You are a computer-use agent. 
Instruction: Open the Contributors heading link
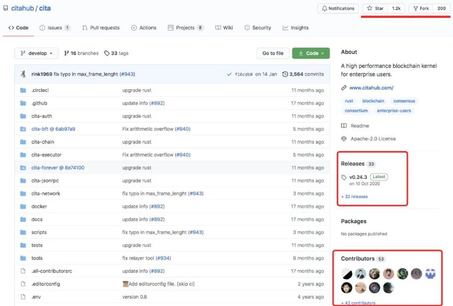coord(363,258)
